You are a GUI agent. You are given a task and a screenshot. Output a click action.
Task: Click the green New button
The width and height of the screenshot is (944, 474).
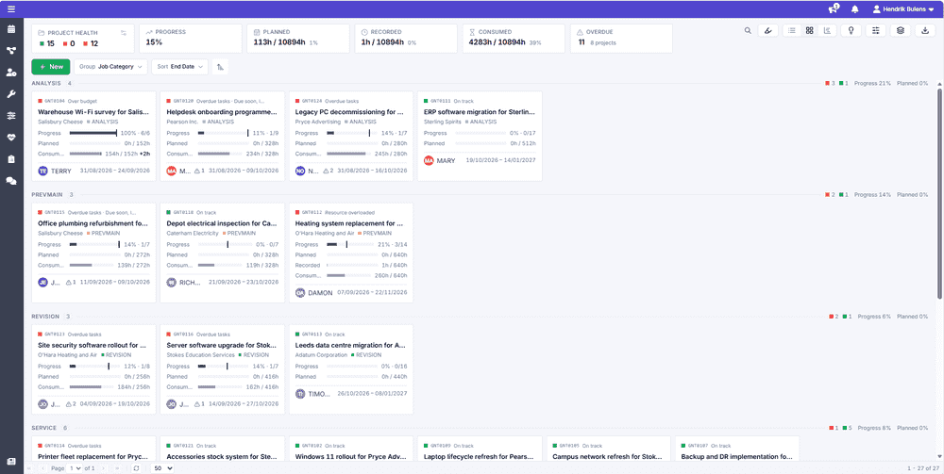click(x=51, y=67)
